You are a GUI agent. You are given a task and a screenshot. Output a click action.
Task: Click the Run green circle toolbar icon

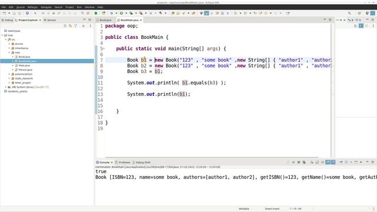point(121,13)
